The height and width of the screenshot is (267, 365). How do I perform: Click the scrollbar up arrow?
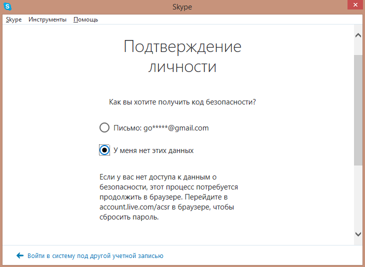pyautogui.click(x=358, y=36)
